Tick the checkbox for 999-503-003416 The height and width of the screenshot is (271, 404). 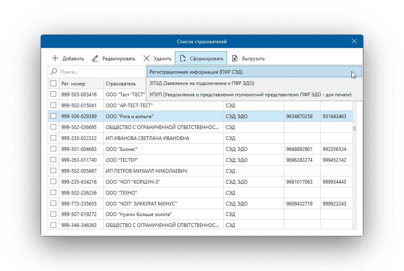[53, 94]
